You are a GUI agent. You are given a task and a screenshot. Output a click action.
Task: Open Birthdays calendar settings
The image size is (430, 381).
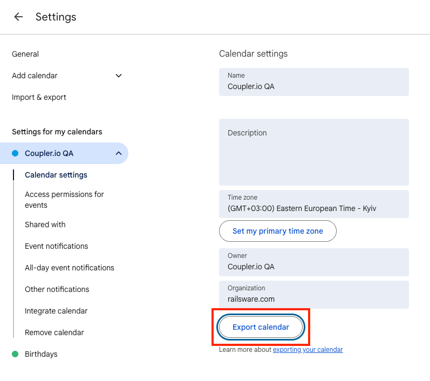41,354
